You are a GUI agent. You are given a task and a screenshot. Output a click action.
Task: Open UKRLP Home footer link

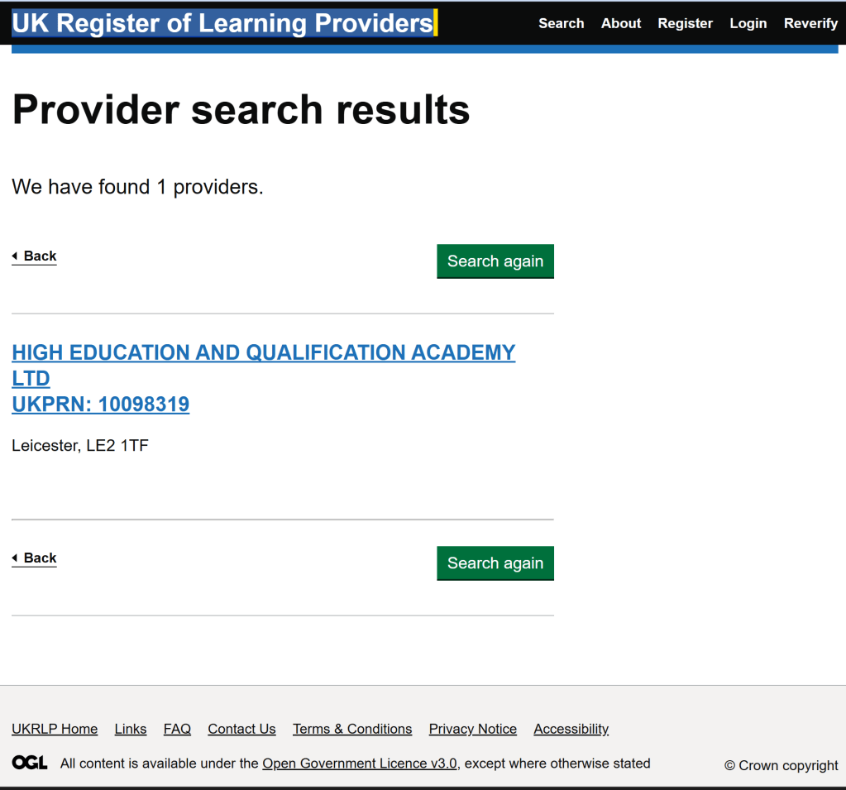55,729
